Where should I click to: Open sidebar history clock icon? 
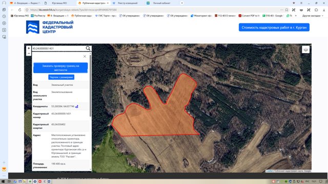point(4,16)
